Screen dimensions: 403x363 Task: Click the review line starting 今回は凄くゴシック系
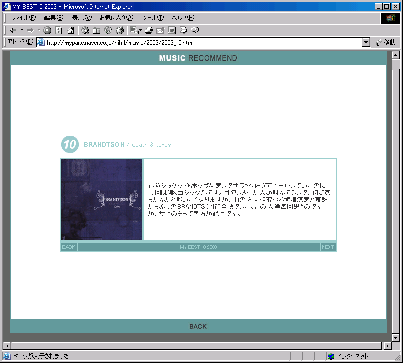click(x=239, y=193)
